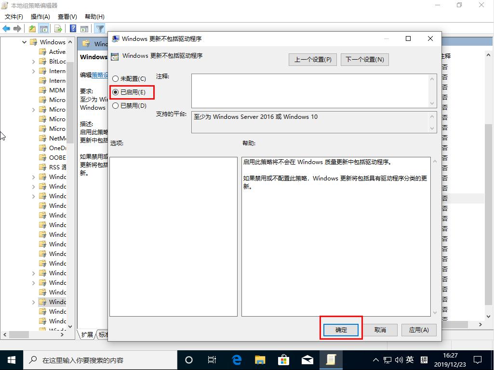Click the export list toolbar icon
The width and height of the screenshot is (494, 370).
(58, 28)
